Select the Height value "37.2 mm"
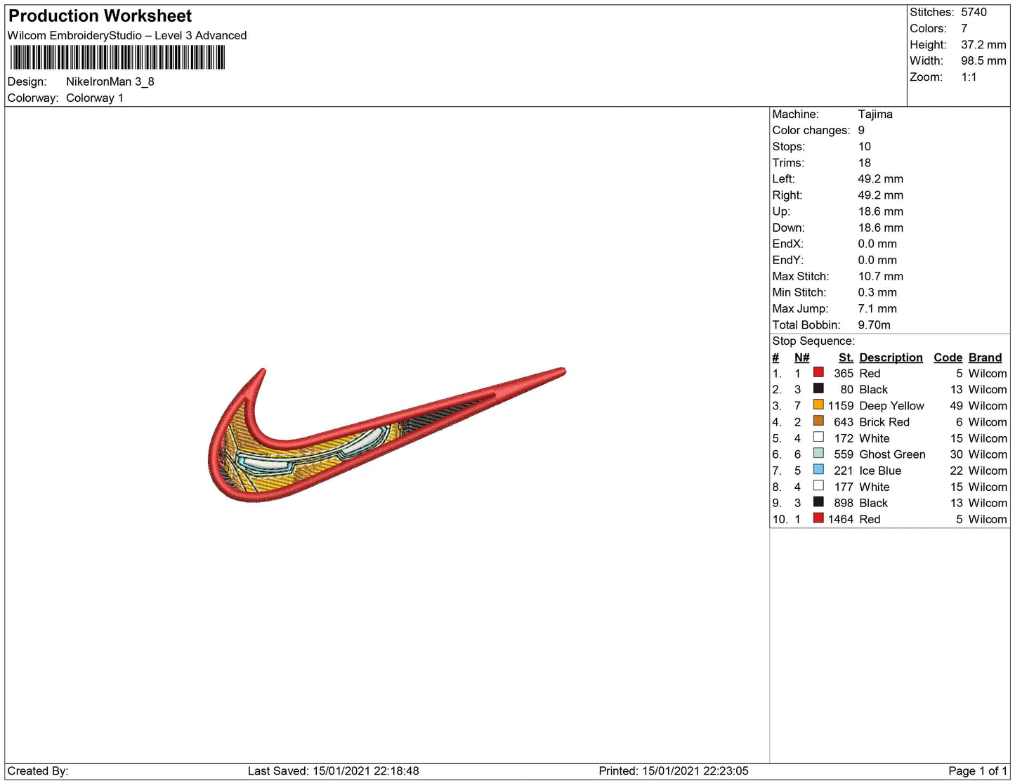Screen dimensions: 1015x781 [x=983, y=44]
